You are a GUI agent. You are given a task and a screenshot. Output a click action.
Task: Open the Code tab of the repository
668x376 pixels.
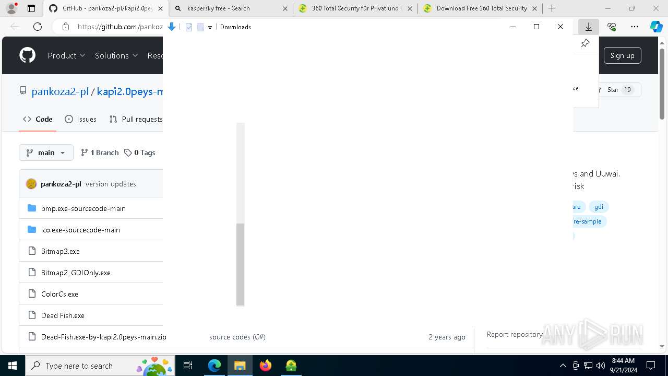(x=38, y=119)
